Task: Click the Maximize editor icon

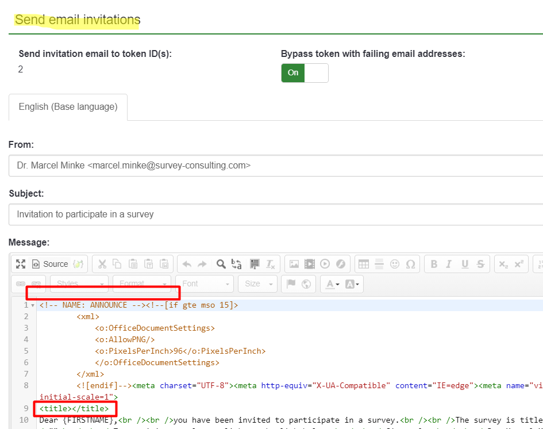Action: (21, 264)
